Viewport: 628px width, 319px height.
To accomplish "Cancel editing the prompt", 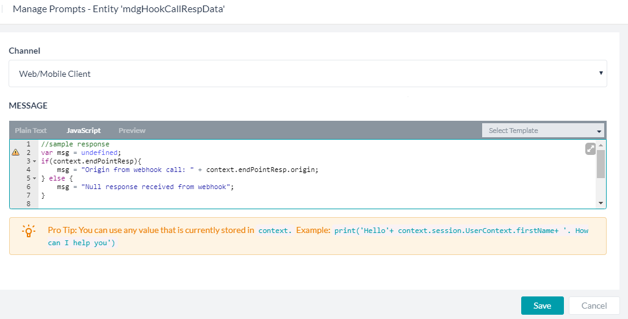I will (x=594, y=306).
